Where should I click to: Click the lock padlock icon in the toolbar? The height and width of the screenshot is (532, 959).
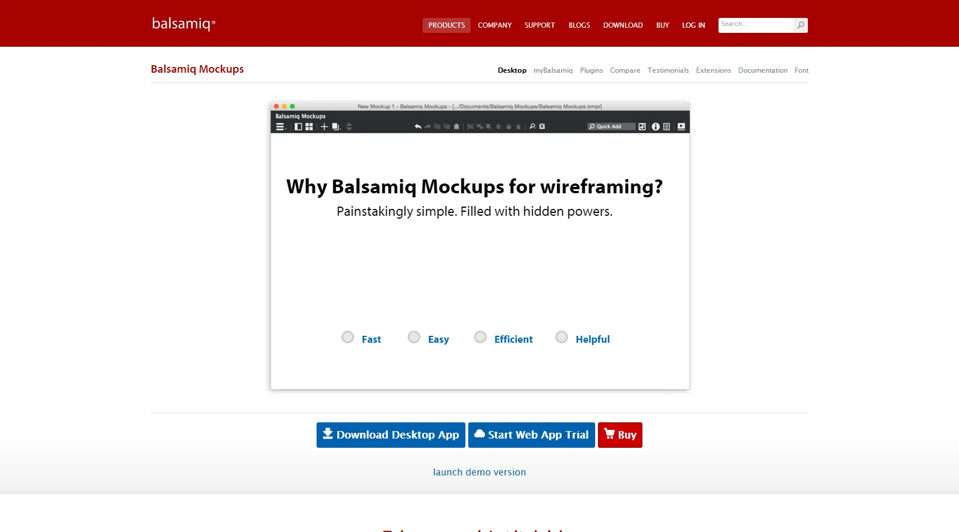tap(509, 126)
